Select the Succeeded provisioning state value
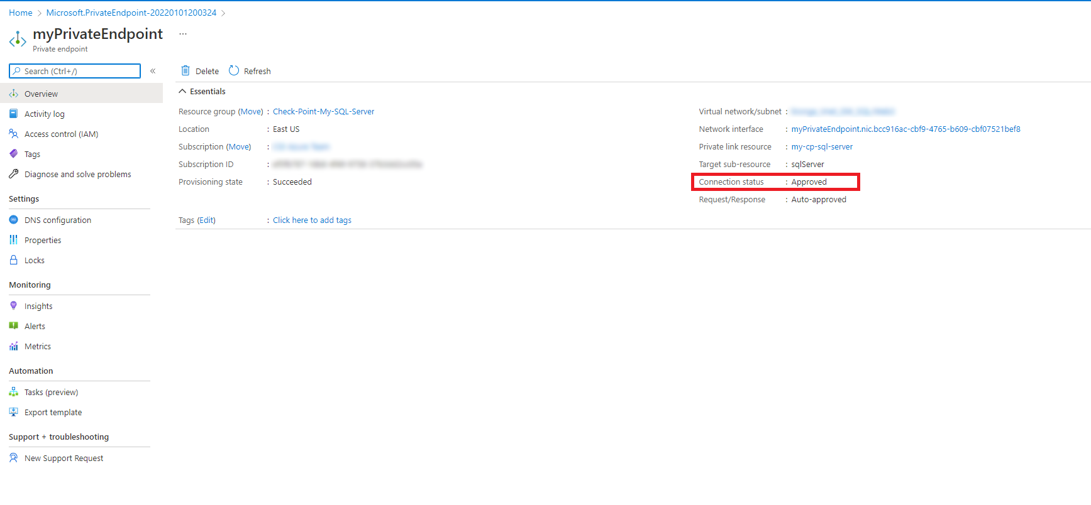This screenshot has width=1091, height=505. pos(292,182)
